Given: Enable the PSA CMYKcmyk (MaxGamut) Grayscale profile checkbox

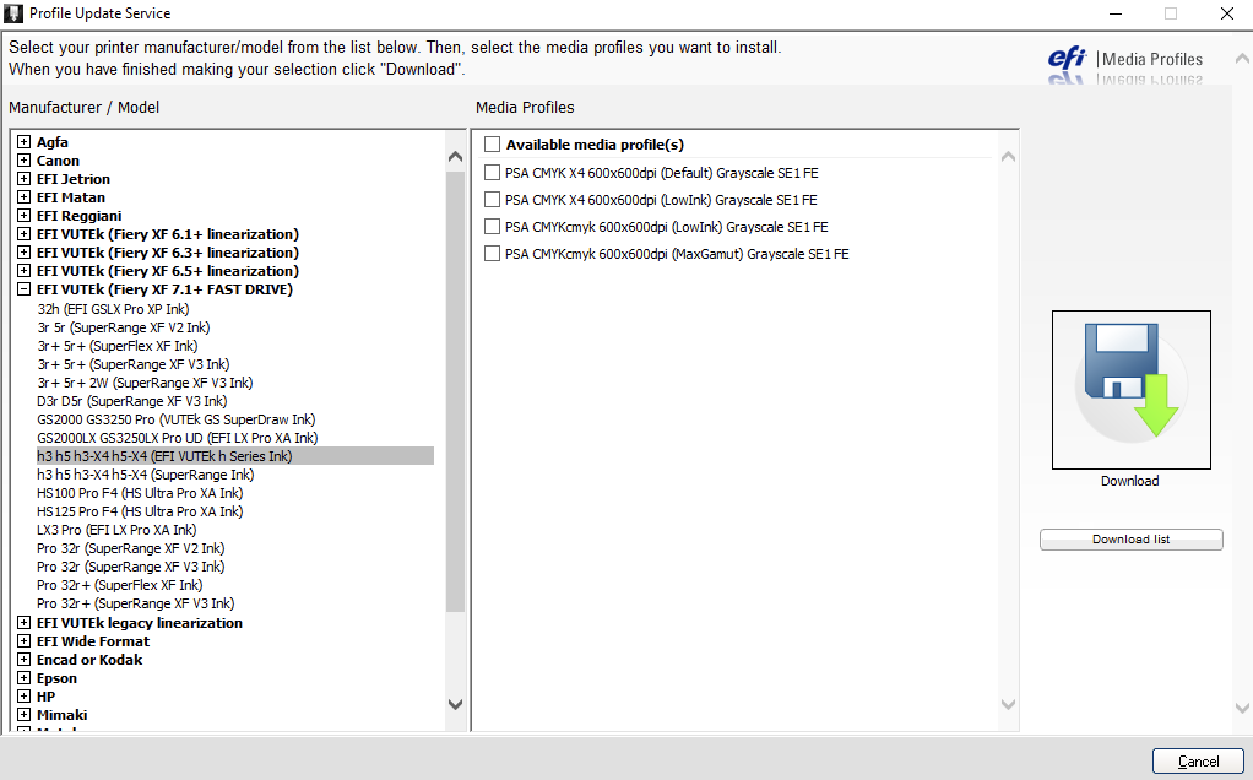Looking at the screenshot, I should [492, 253].
